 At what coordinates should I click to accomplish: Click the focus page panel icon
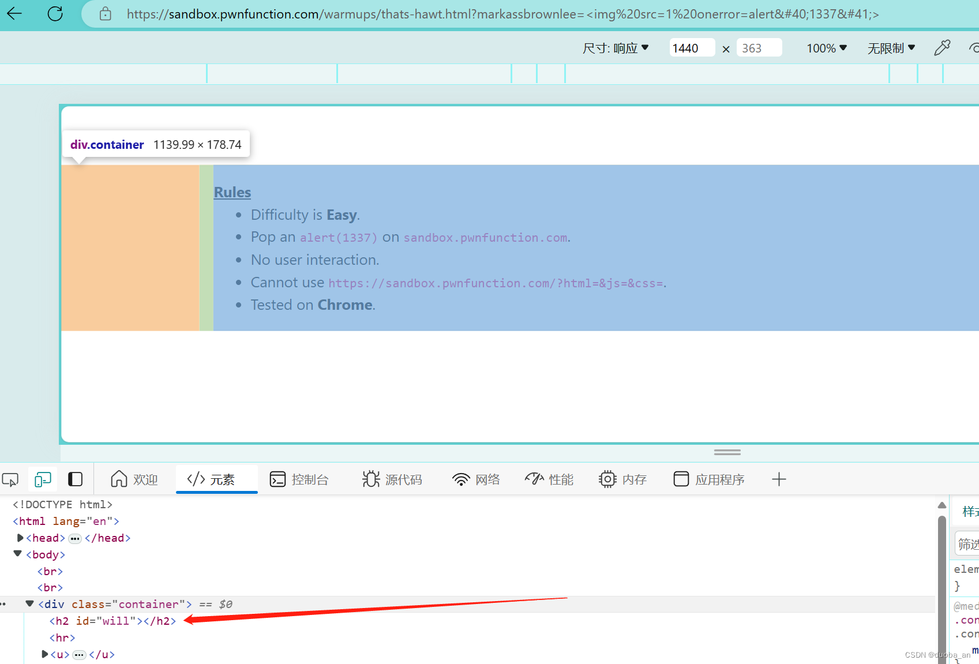[x=75, y=479]
